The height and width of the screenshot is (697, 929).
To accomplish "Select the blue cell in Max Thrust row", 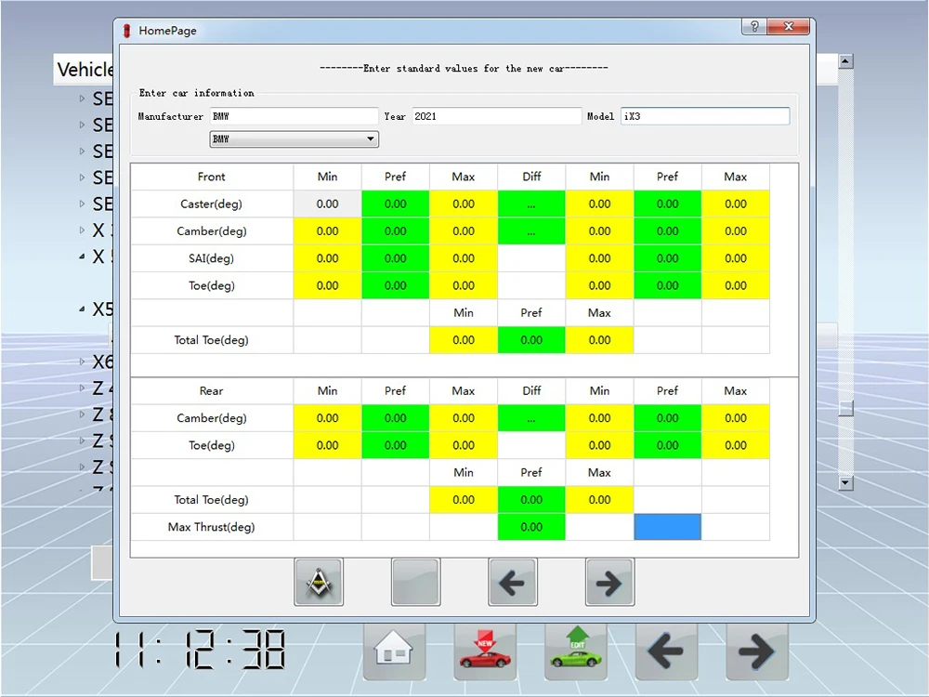I will (x=667, y=527).
